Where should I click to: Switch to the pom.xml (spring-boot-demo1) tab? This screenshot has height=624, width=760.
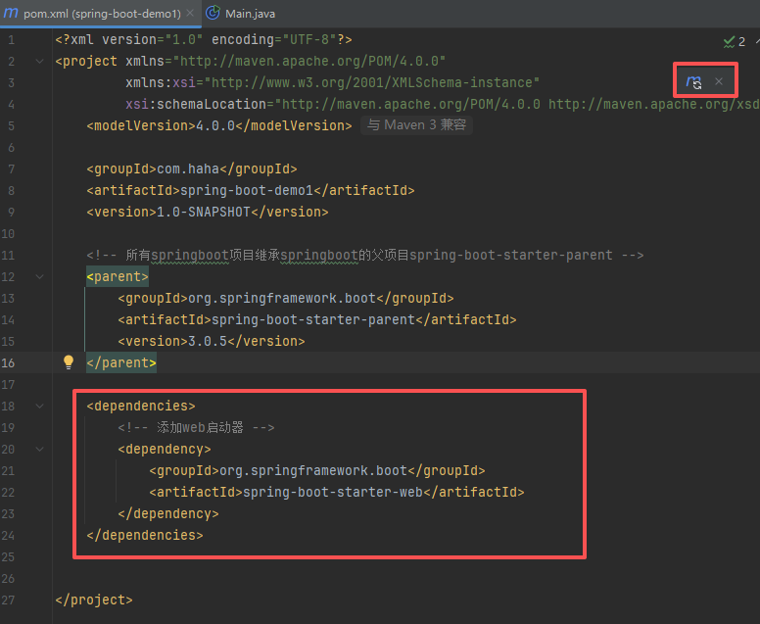102,14
